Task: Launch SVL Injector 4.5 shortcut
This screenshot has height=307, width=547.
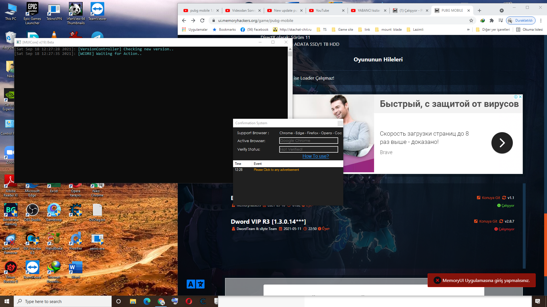Action: point(32,243)
